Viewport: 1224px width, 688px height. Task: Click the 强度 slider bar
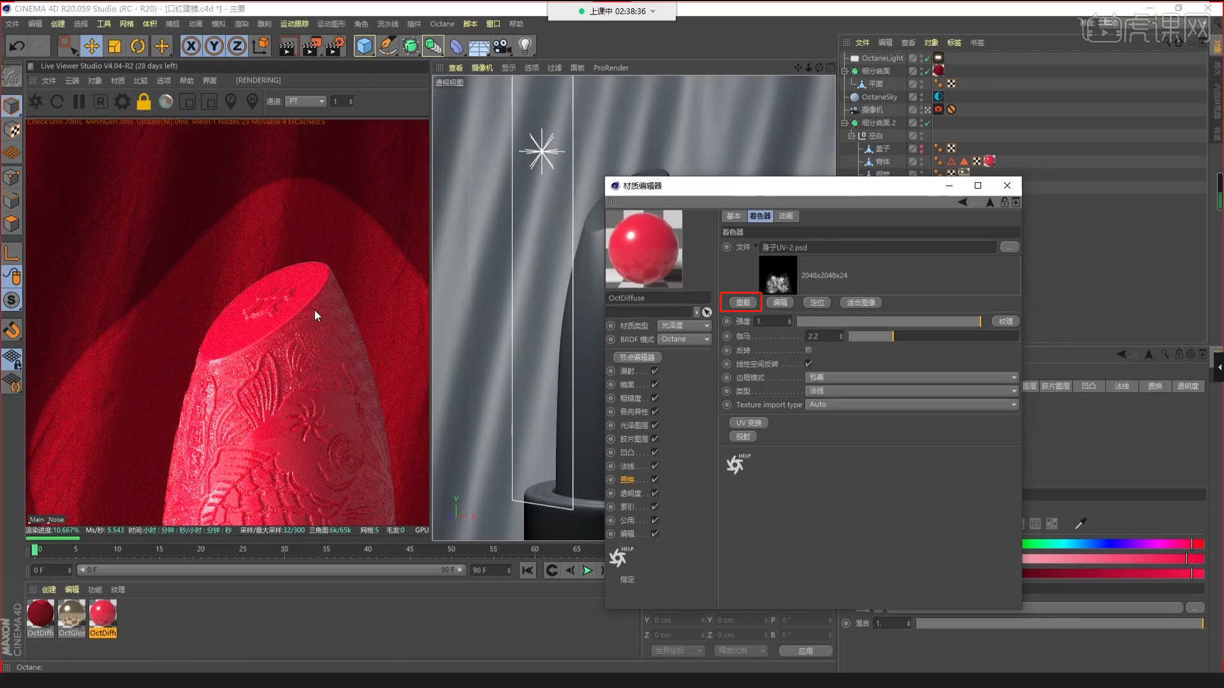[x=889, y=321]
